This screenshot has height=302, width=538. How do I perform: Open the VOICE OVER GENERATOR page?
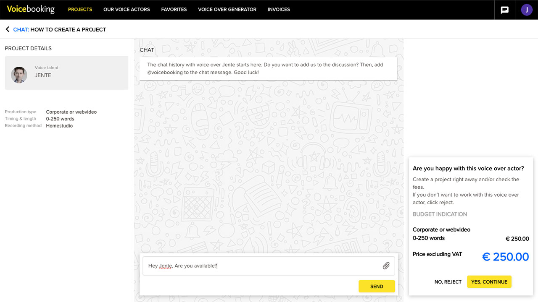(x=227, y=9)
